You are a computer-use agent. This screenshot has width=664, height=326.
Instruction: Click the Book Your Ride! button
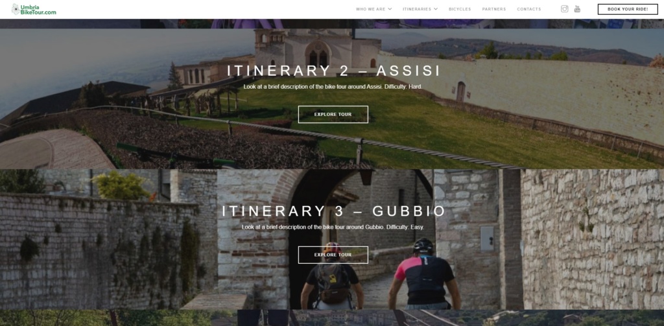628,9
